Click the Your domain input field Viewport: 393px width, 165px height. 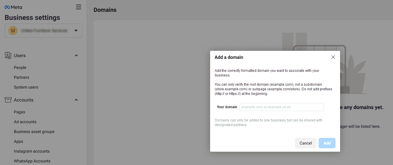click(281, 107)
